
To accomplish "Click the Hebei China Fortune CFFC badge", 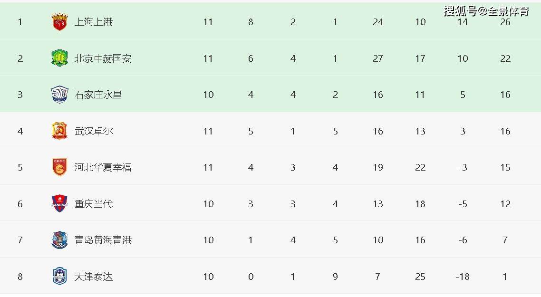I will point(59,167).
